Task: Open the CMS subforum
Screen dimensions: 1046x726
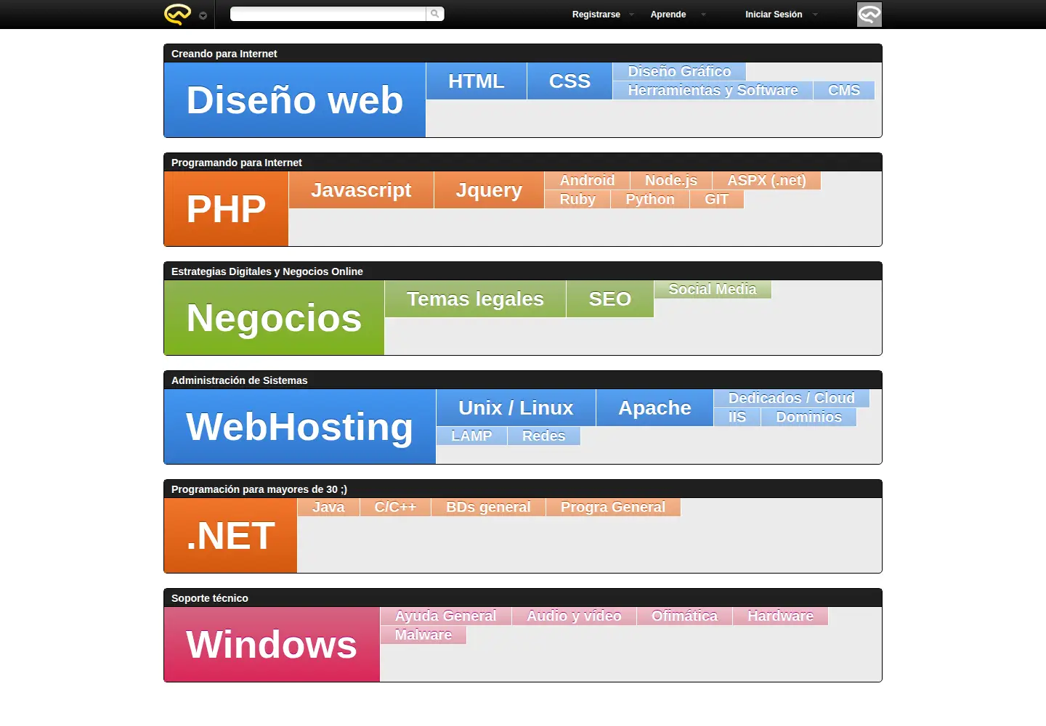Action: click(x=844, y=90)
